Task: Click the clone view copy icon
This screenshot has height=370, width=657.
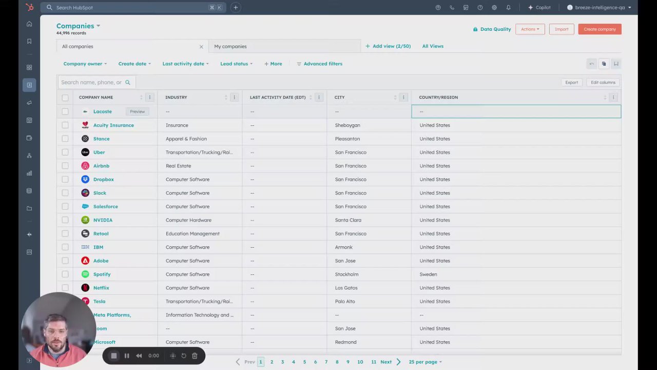Action: pos(604,64)
